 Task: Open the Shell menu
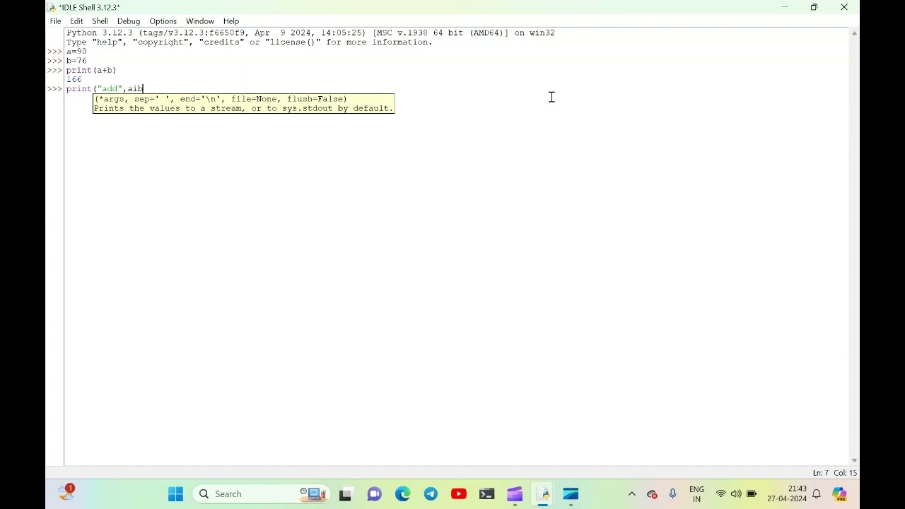pyautogui.click(x=100, y=21)
